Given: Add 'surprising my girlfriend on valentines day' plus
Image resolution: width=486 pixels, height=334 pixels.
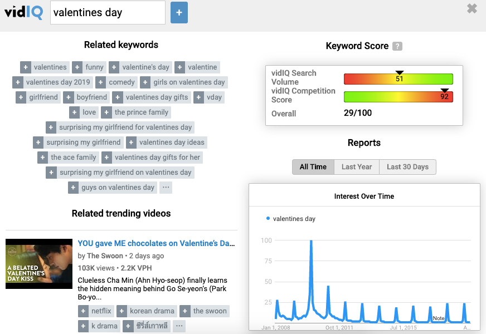Looking at the screenshot, I should coord(51,173).
